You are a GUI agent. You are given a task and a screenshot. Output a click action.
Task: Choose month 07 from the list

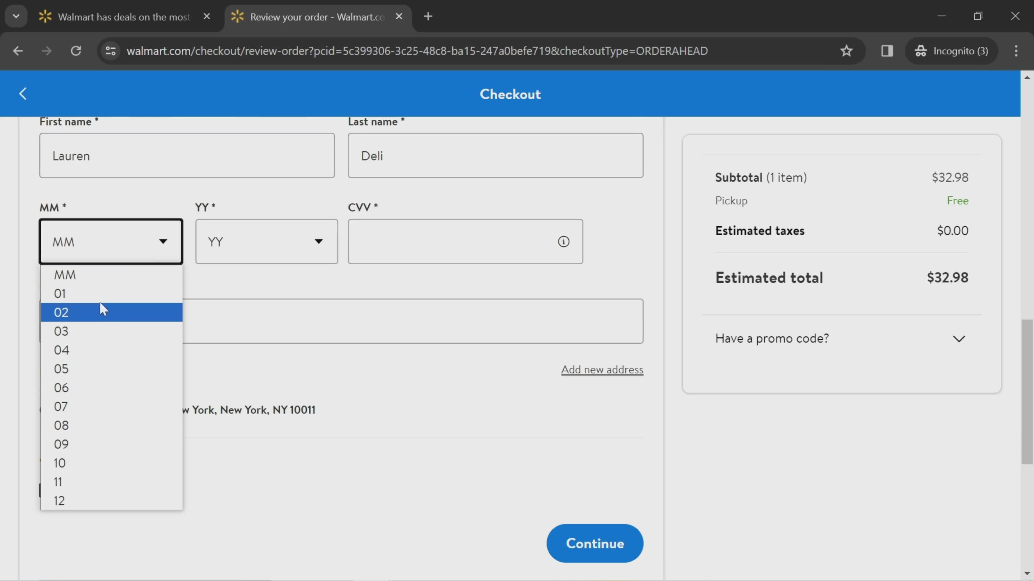point(111,407)
